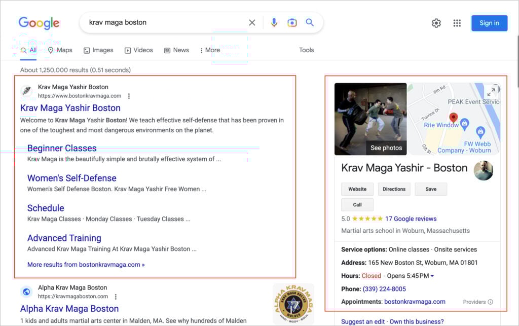519x326 pixels.
Task: Click the Suggest an edit link
Action: (363, 322)
